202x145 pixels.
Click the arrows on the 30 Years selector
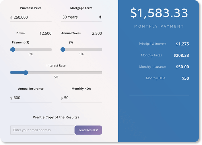click(x=100, y=17)
